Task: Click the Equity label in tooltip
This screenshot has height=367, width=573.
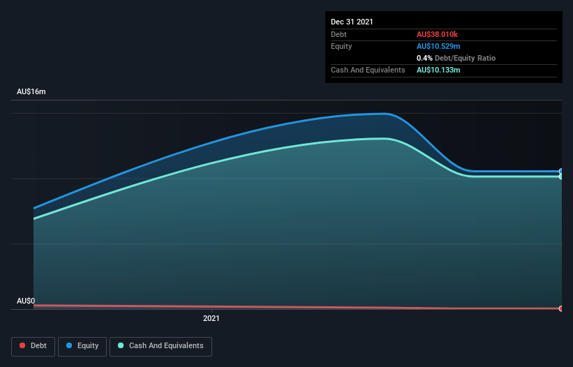Action: (x=341, y=46)
